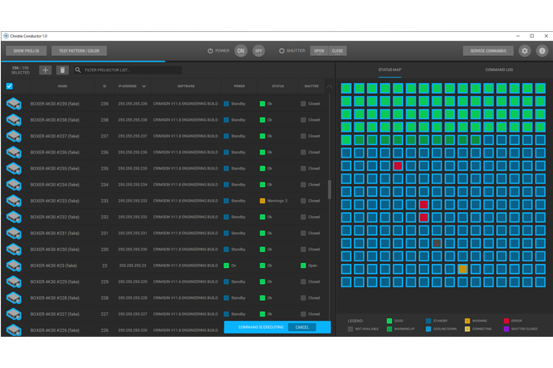This screenshot has height=368, width=553.
Task: Toggle the select-all checkbox in table header
Action: 10,86
